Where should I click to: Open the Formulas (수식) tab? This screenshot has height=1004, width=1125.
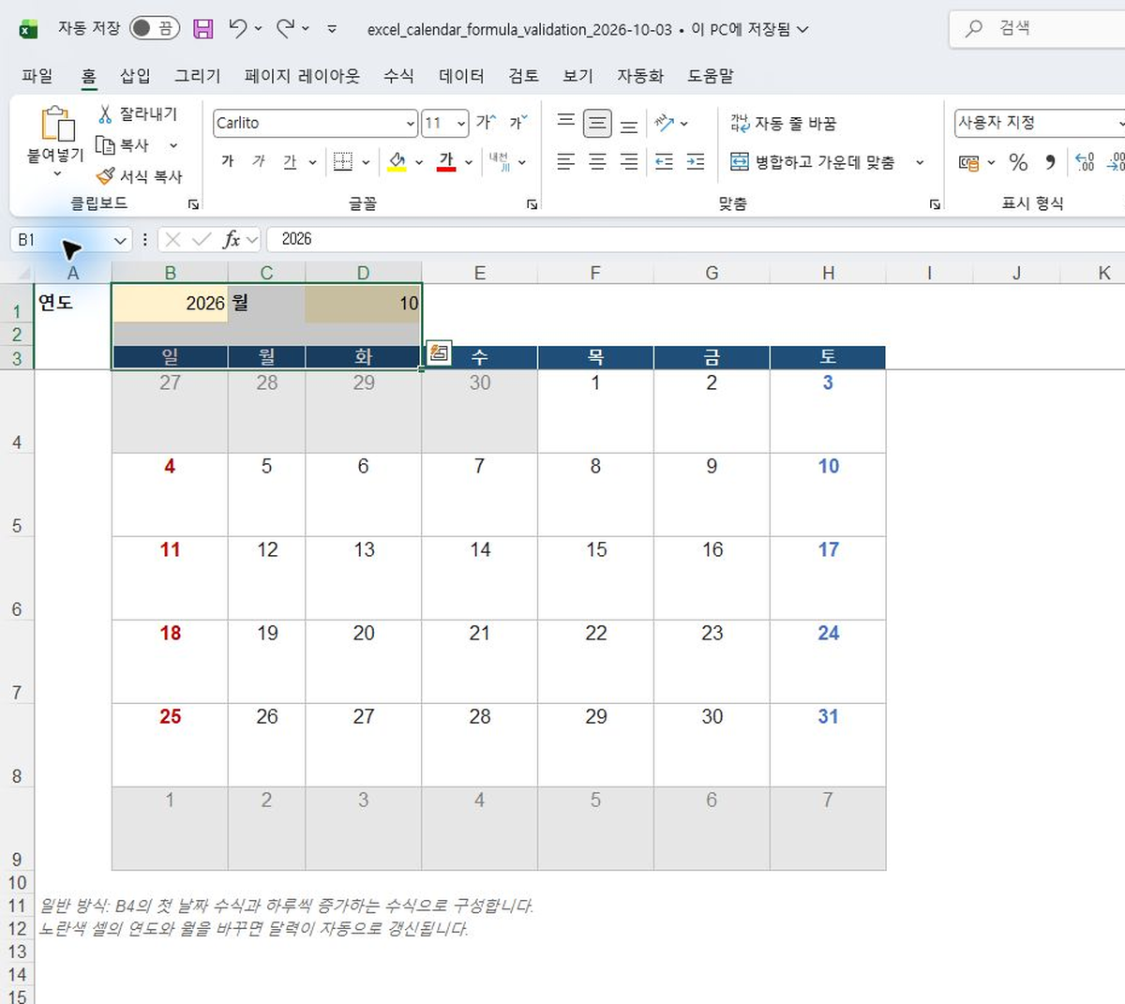(398, 76)
